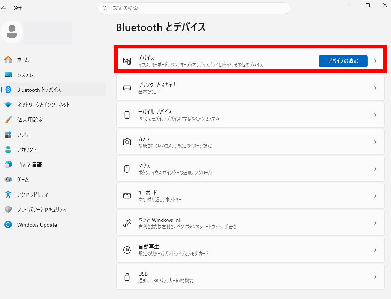The width and height of the screenshot is (391, 299).
Task: Click the 設定 window title text
Action: click(x=18, y=8)
